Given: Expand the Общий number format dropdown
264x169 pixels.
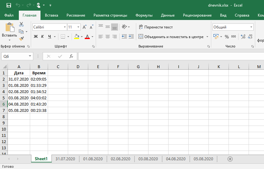Looking at the screenshot, I should click(251, 27).
